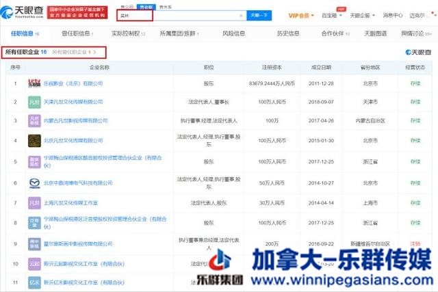Click the 省份地区 column header
The height and width of the screenshot is (292, 438).
point(370,68)
